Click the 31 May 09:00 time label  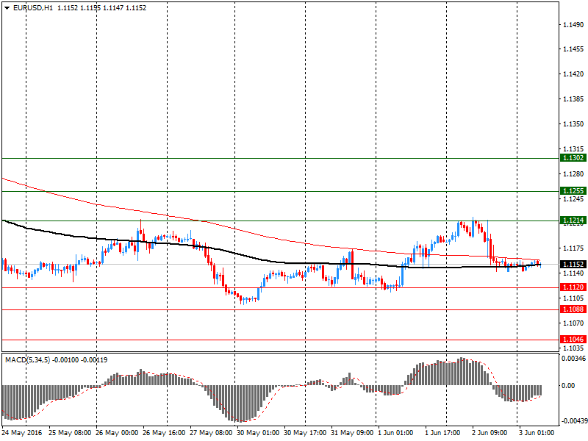click(352, 433)
